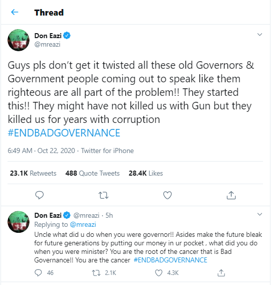The image size is (272, 285).
Task: Click the Twitter for iPhone source link
Action: [x=107, y=151]
